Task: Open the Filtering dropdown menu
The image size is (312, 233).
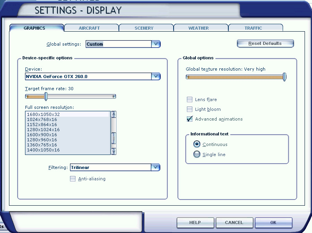Action: (156, 167)
